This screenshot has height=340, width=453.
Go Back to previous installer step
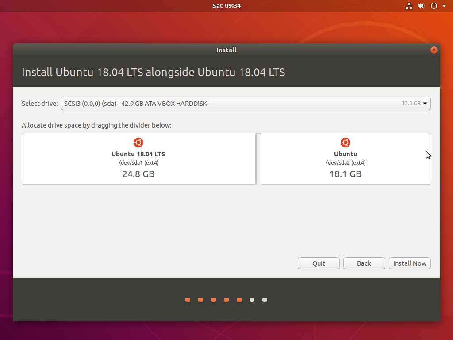point(364,263)
